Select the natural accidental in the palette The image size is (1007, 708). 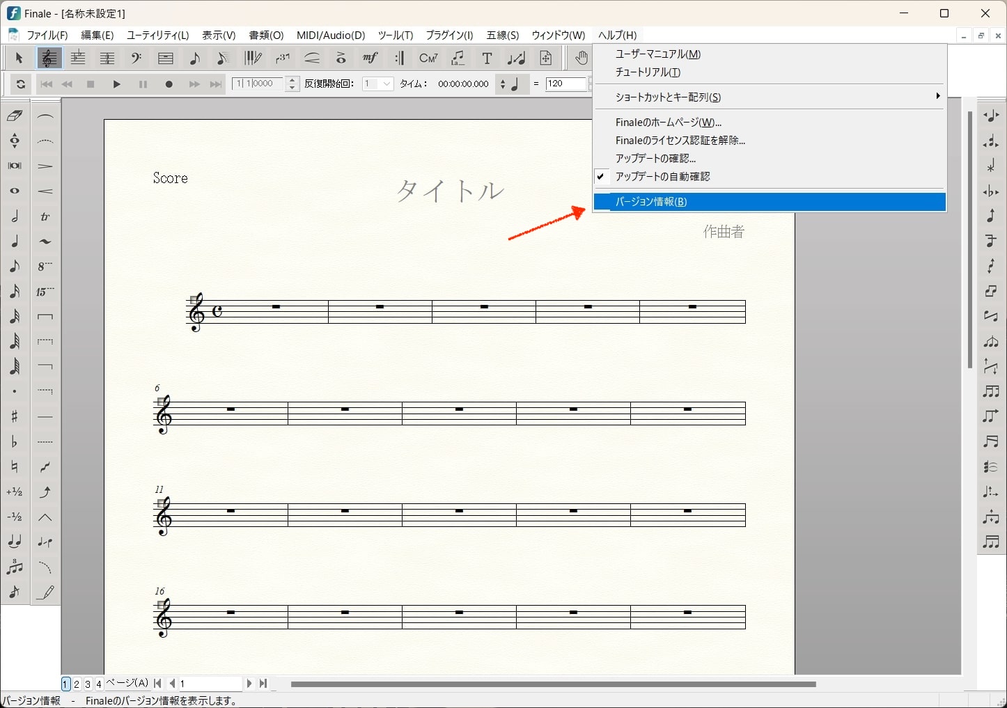click(15, 466)
